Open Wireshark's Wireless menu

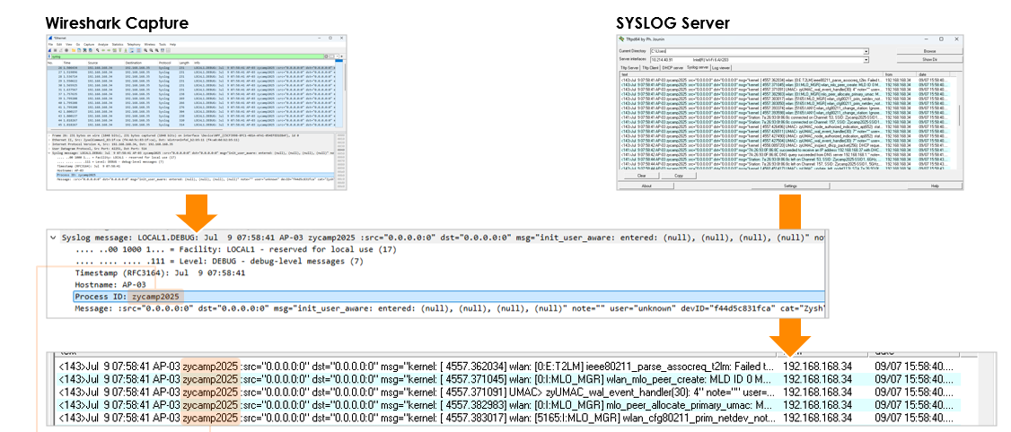point(150,45)
